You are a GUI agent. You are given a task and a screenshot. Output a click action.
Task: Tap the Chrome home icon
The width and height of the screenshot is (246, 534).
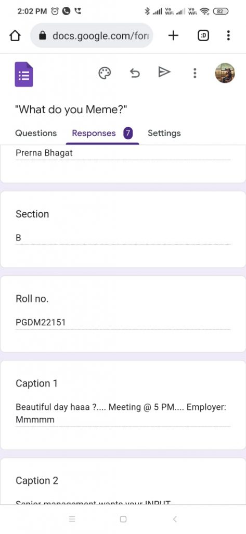(15, 35)
